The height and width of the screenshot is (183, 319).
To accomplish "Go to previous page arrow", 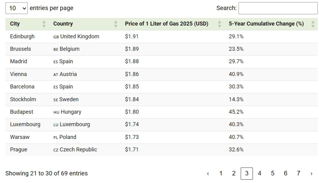I will pyautogui.click(x=208, y=174).
